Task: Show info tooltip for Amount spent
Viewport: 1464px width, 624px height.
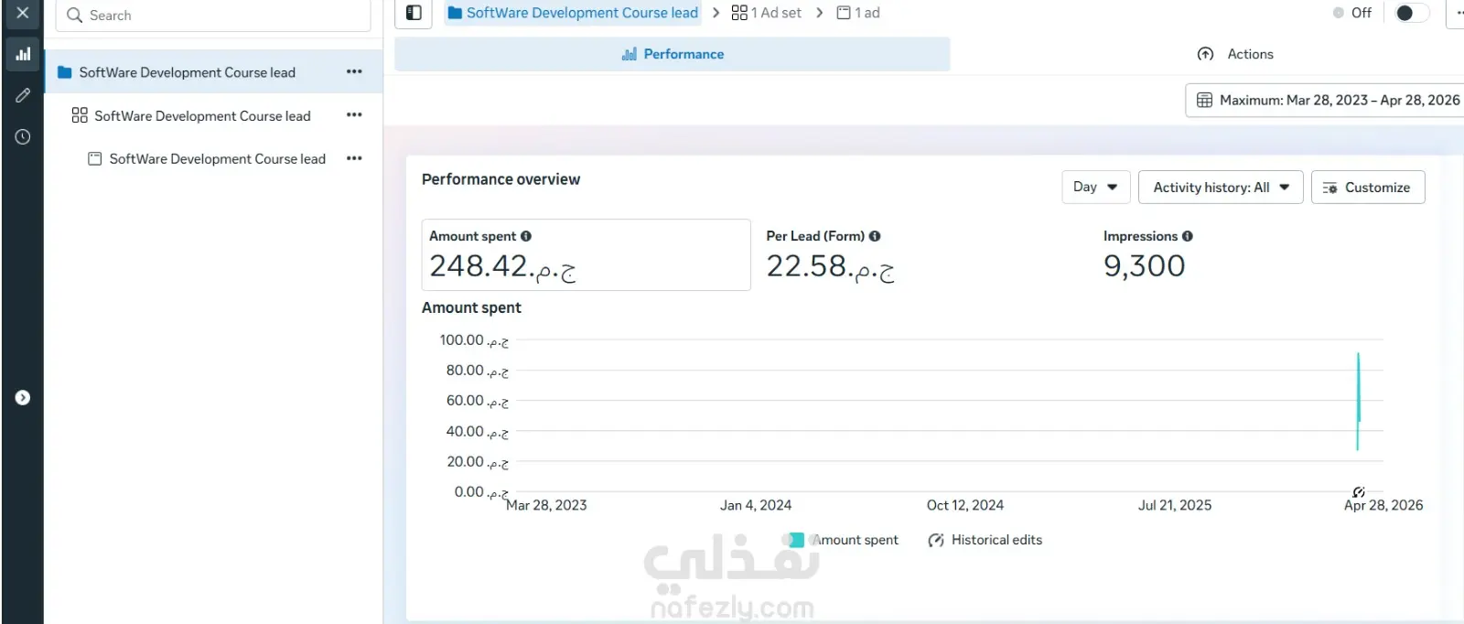Action: [x=526, y=236]
